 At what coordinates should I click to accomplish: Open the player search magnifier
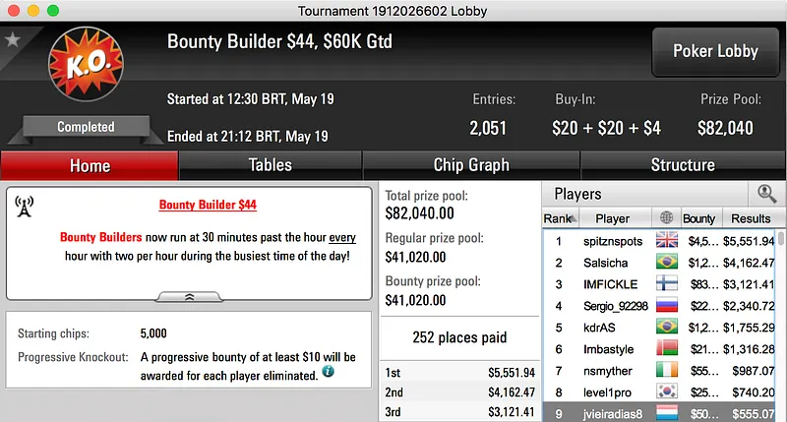pos(766,194)
